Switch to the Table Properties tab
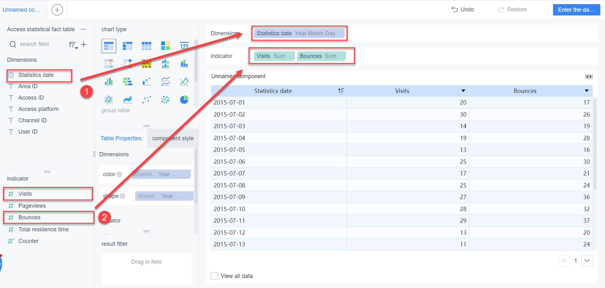 coord(121,138)
